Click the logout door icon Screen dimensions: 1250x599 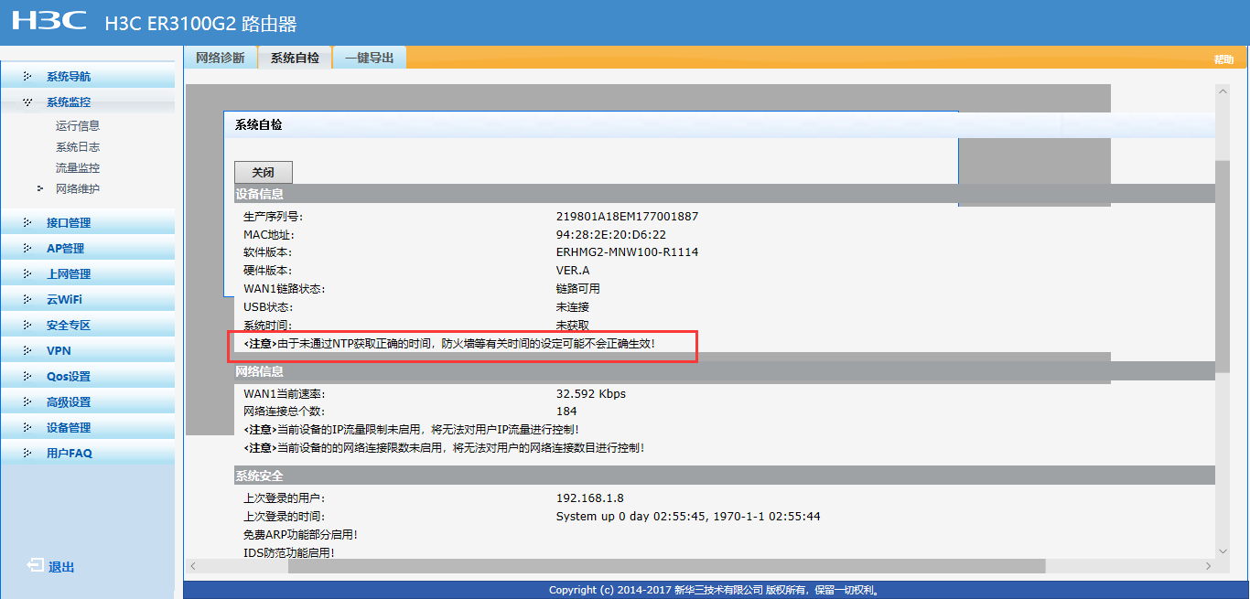[x=35, y=566]
